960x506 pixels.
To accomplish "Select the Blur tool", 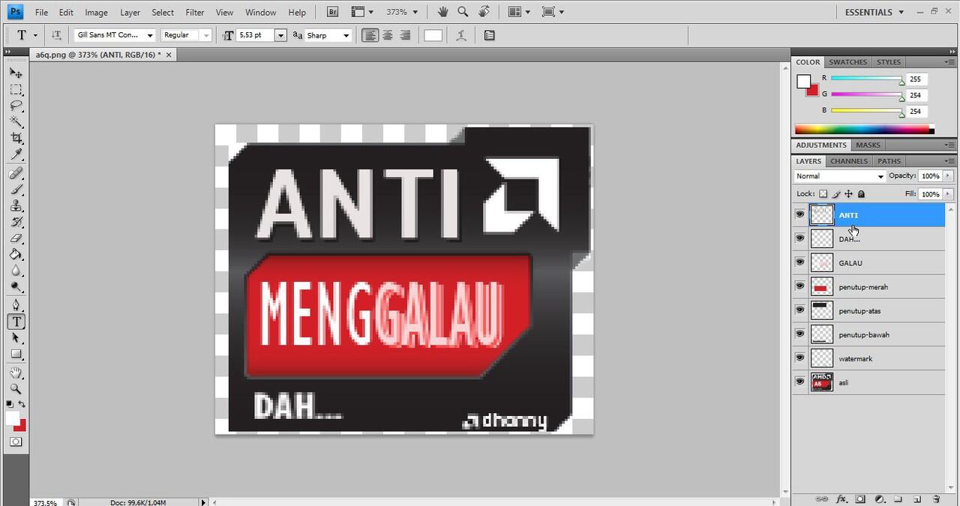I will (x=16, y=271).
